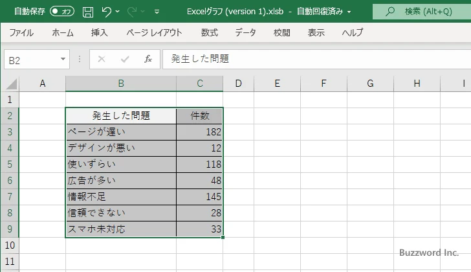Switch to the 校閲 tab
This screenshot has height=272, width=471.
282,32
